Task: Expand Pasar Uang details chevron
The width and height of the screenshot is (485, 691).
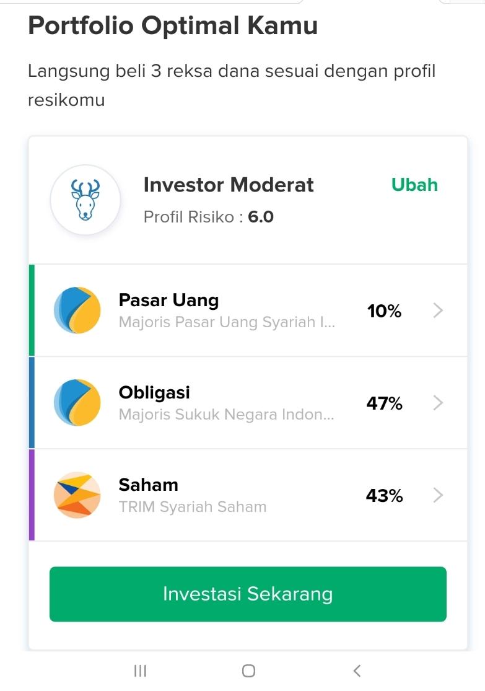Action: (437, 310)
